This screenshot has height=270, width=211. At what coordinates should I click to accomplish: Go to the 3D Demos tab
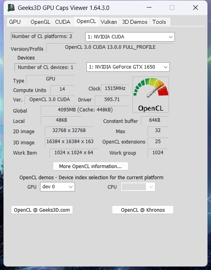(135, 22)
